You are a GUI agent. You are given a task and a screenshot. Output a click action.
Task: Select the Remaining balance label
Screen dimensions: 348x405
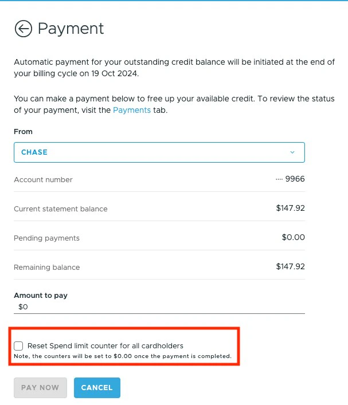46,268
